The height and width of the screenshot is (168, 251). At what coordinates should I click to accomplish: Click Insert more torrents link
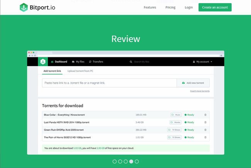(200, 91)
